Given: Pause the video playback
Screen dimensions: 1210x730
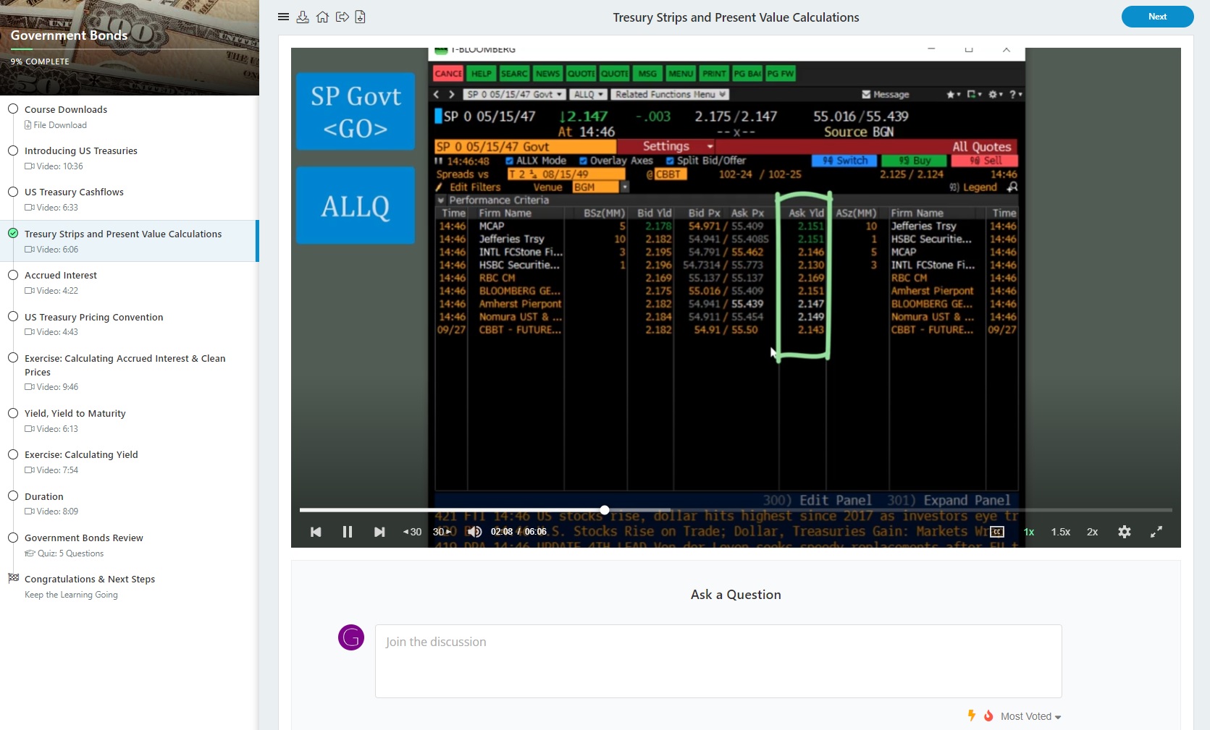Looking at the screenshot, I should point(348,532).
